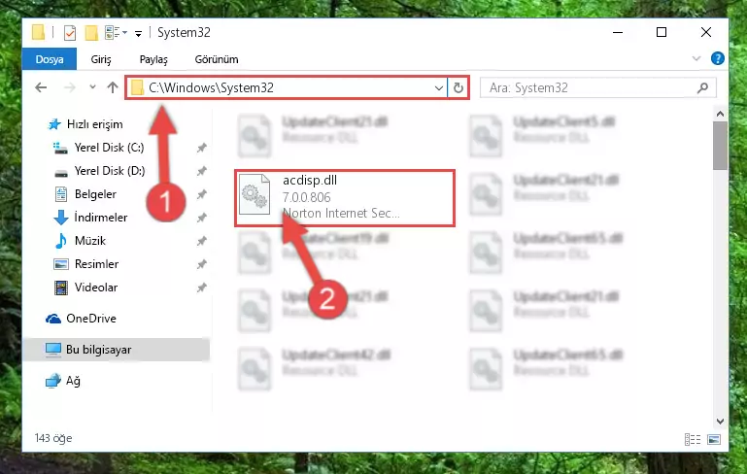Open Customize Quick Access Toolbar dropdown arrow

tap(138, 33)
